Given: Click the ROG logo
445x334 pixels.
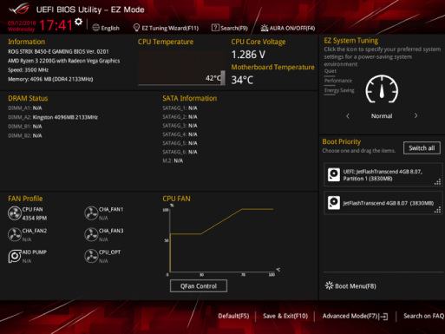Looking at the screenshot, I should tap(19, 9).
